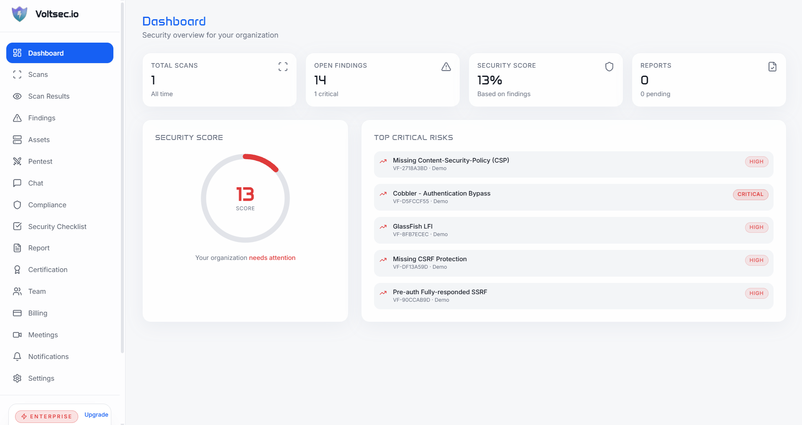Click the Upgrade link
The width and height of the screenshot is (802, 425).
click(96, 415)
